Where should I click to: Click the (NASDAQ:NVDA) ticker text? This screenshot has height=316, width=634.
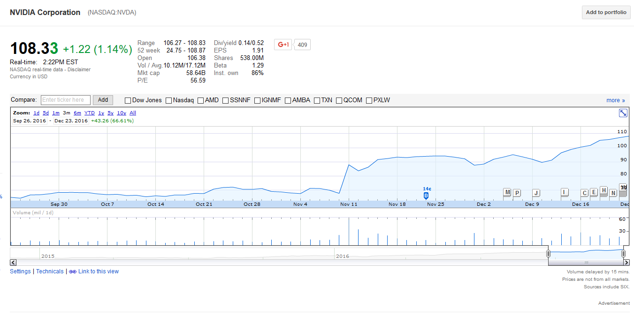coord(112,13)
